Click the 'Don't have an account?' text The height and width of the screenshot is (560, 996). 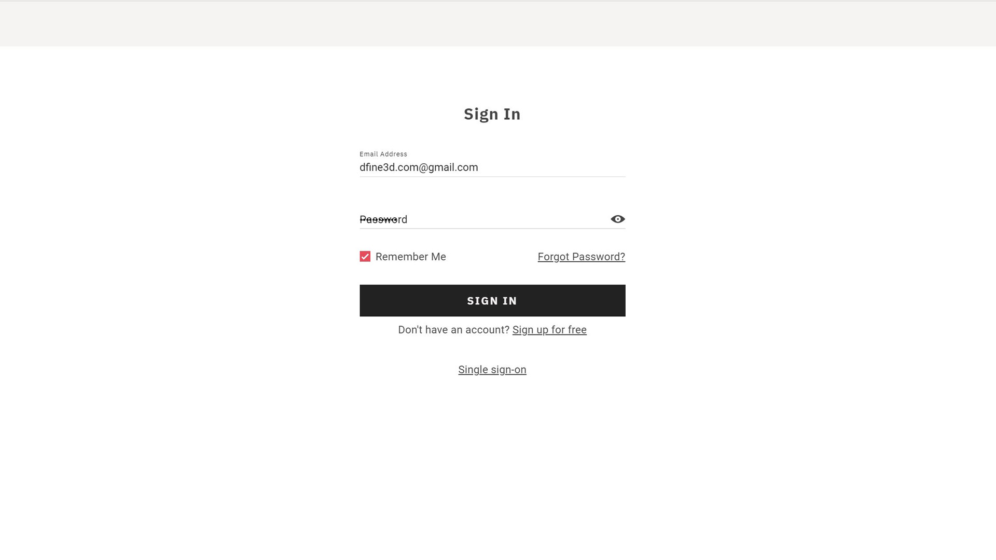point(454,330)
